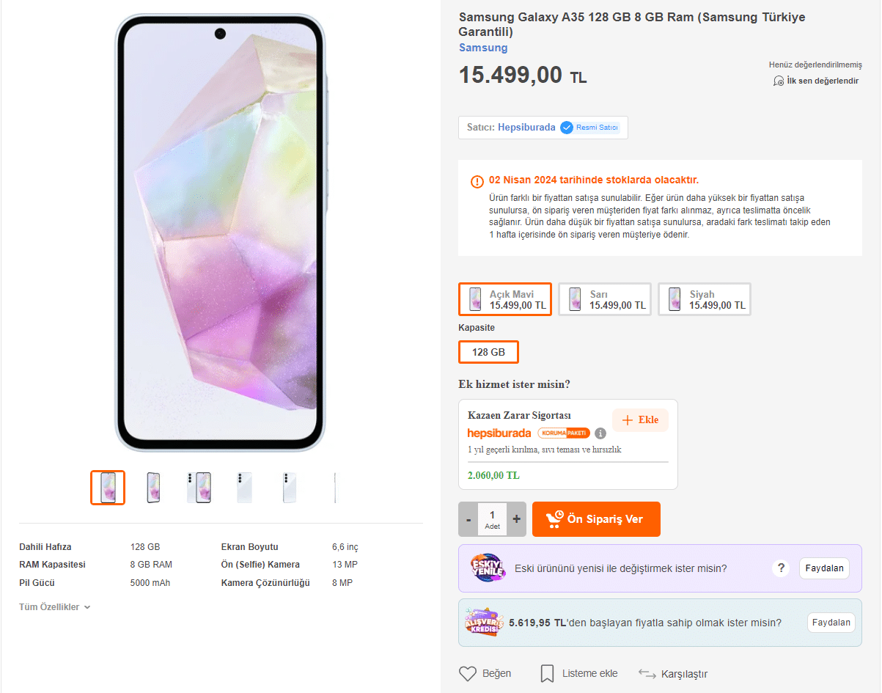Screen dimensions: 882x693
Task: Click the İlk sen değerlendir review icon
Action: [x=779, y=81]
